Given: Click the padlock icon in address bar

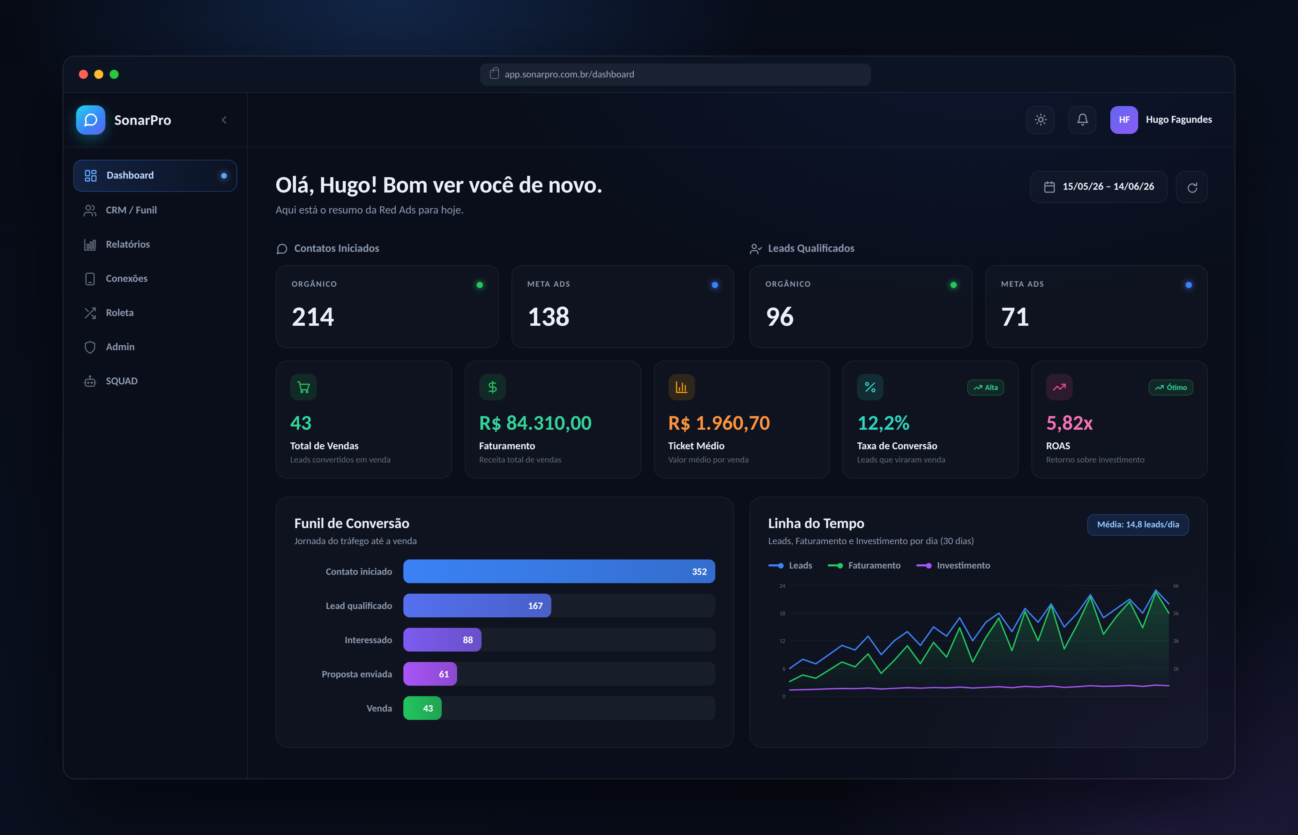Looking at the screenshot, I should pos(494,73).
